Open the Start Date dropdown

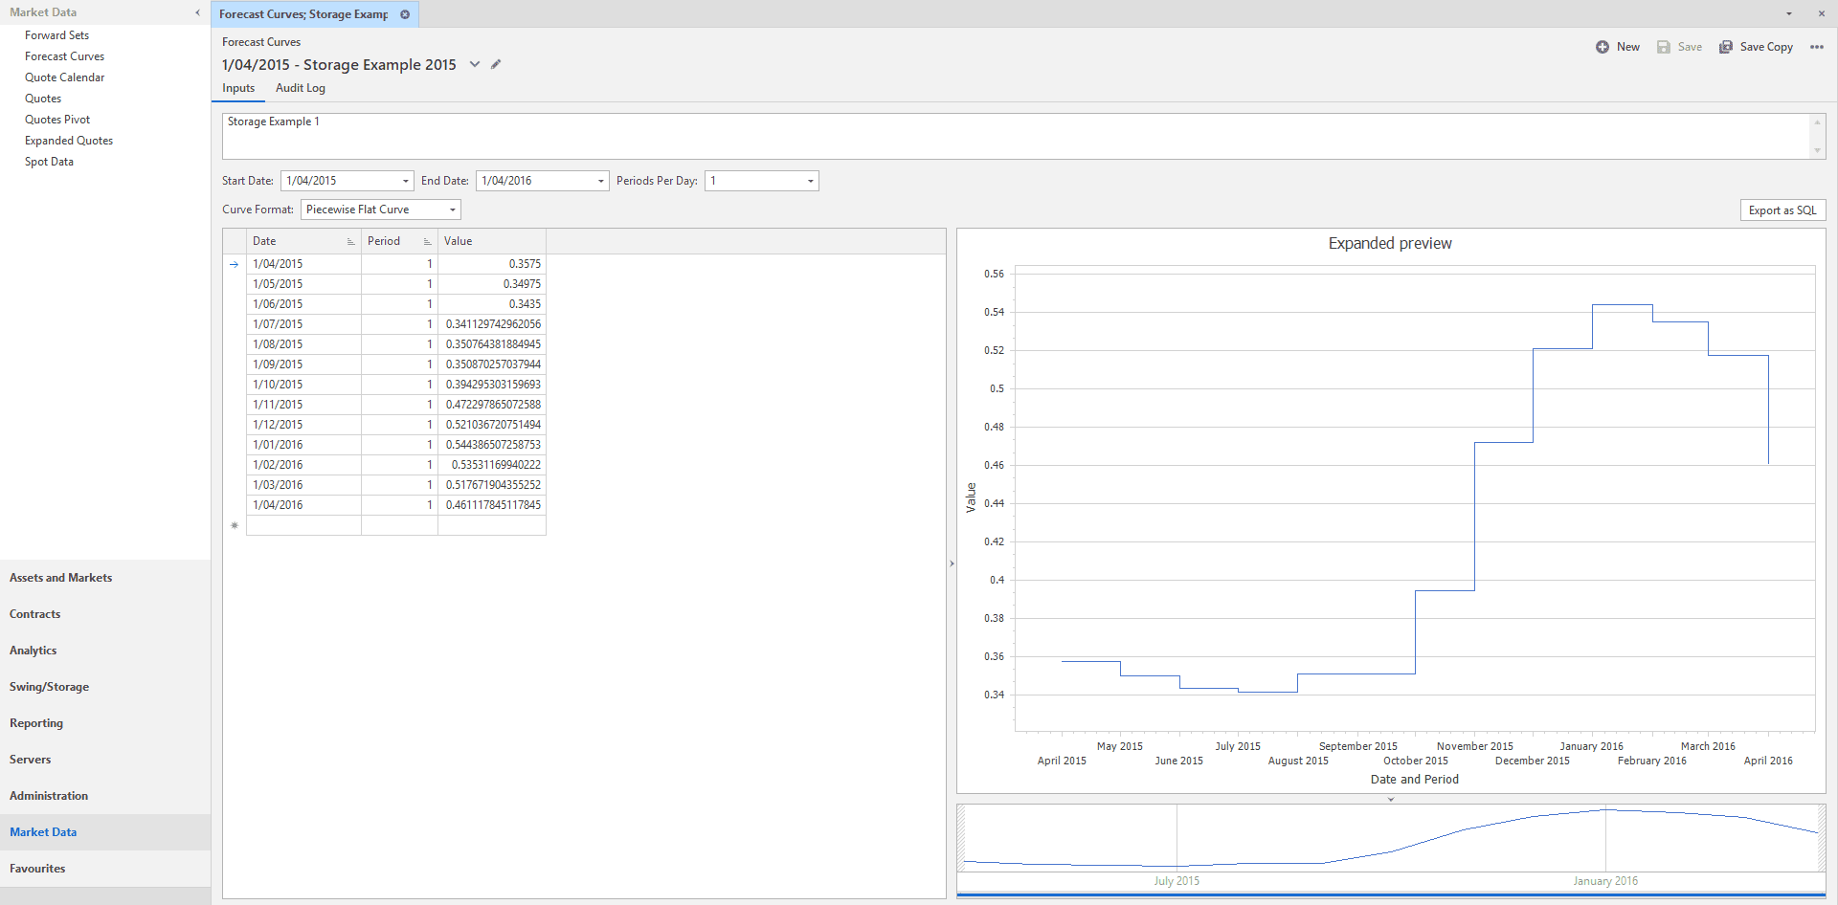(x=405, y=181)
